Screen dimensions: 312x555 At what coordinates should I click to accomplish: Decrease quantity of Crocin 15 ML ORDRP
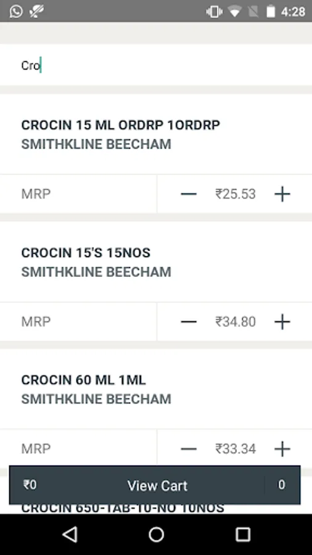point(189,194)
